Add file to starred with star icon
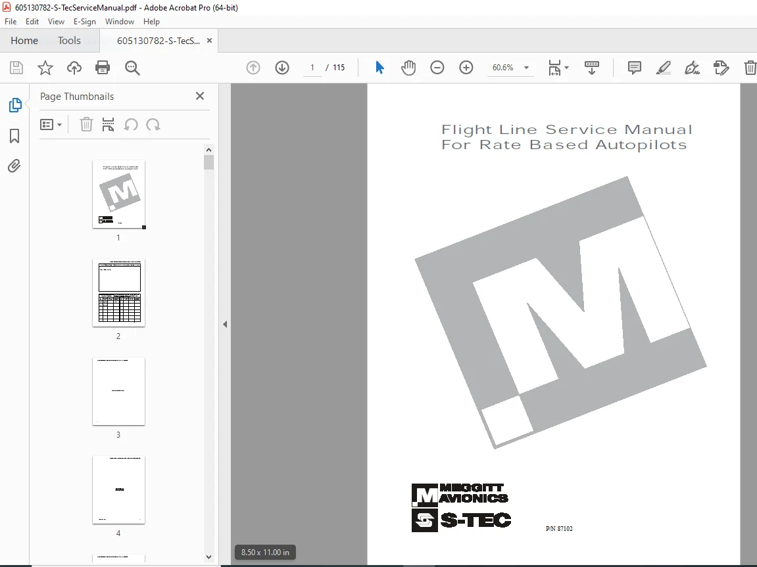Viewport: 757px width, 567px height. point(45,68)
